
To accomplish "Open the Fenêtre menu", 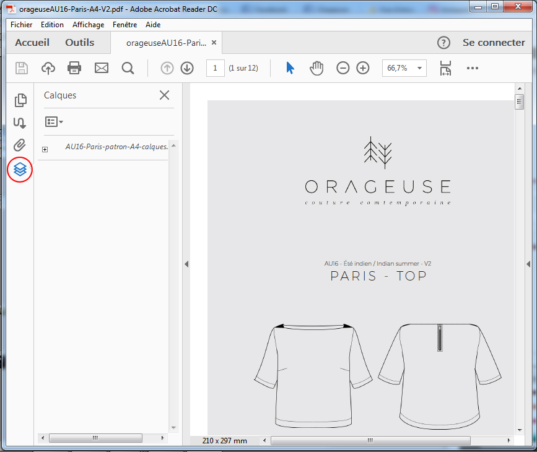I will click(124, 25).
